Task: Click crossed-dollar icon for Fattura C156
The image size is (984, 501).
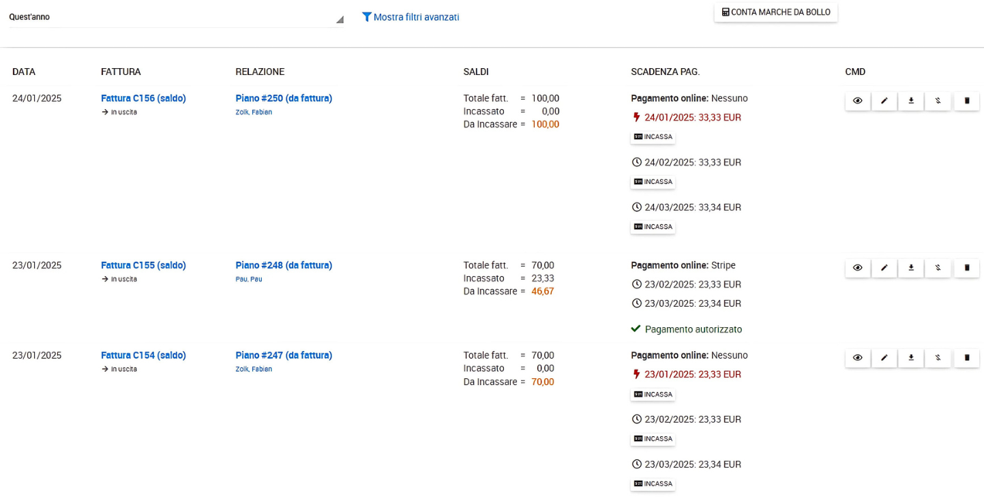Action: pyautogui.click(x=938, y=101)
